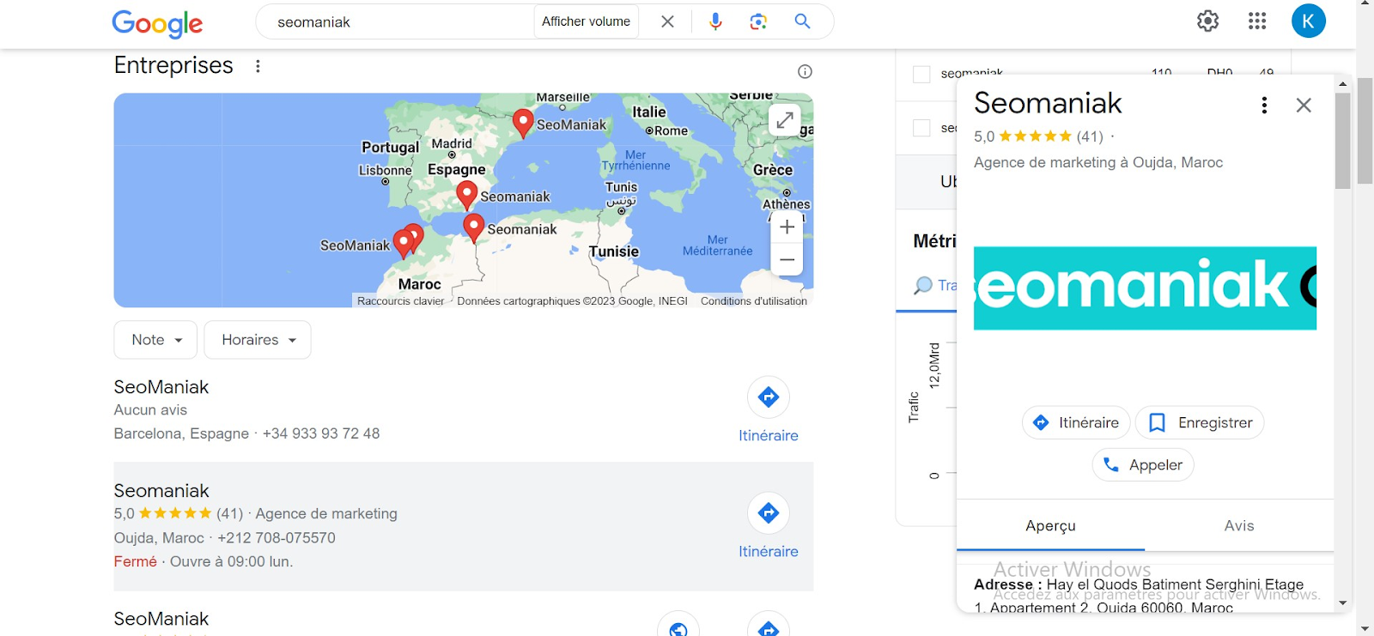Close the Seomaniak details panel
1374x636 pixels.
point(1304,105)
